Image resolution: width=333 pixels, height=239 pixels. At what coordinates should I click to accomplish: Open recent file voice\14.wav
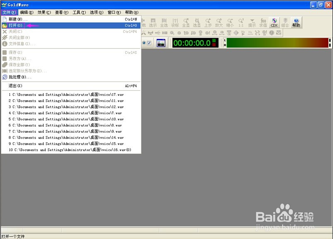pyautogui.click(x=71, y=138)
